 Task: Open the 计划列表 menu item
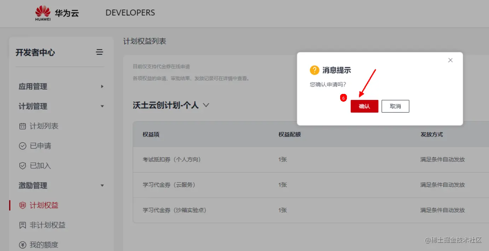tap(44, 126)
